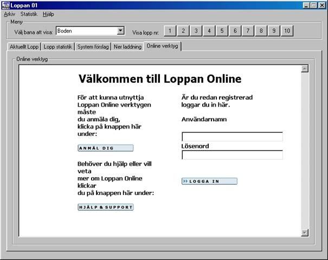Image resolution: width=328 pixels, height=260 pixels.
Task: Show race number 3
Action: pos(196,31)
